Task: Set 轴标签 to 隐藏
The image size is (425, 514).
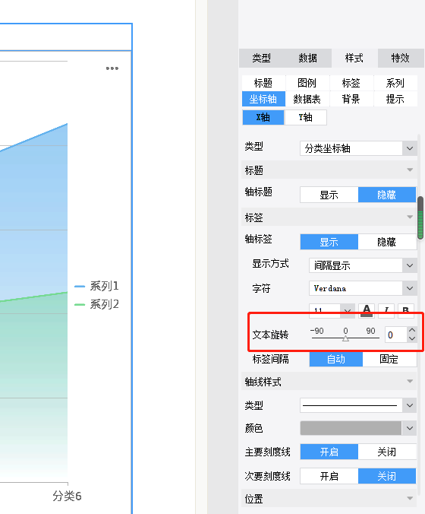Action: pos(387,242)
